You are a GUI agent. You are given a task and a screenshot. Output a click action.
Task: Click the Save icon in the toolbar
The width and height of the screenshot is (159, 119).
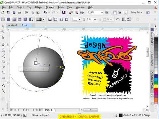(x=14, y=13)
